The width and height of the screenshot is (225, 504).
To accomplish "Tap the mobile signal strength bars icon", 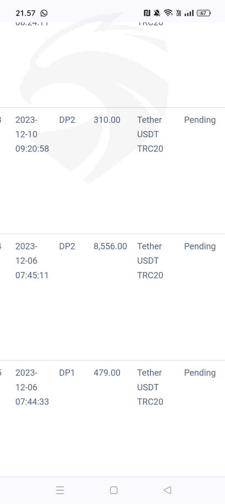I will pos(189,13).
